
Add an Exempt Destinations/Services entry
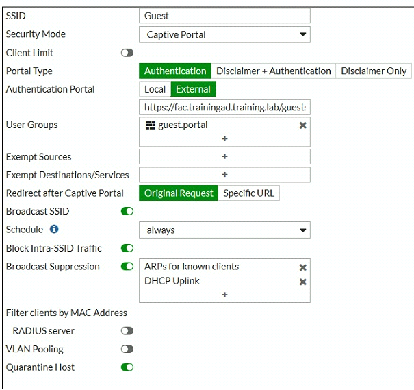click(x=224, y=175)
